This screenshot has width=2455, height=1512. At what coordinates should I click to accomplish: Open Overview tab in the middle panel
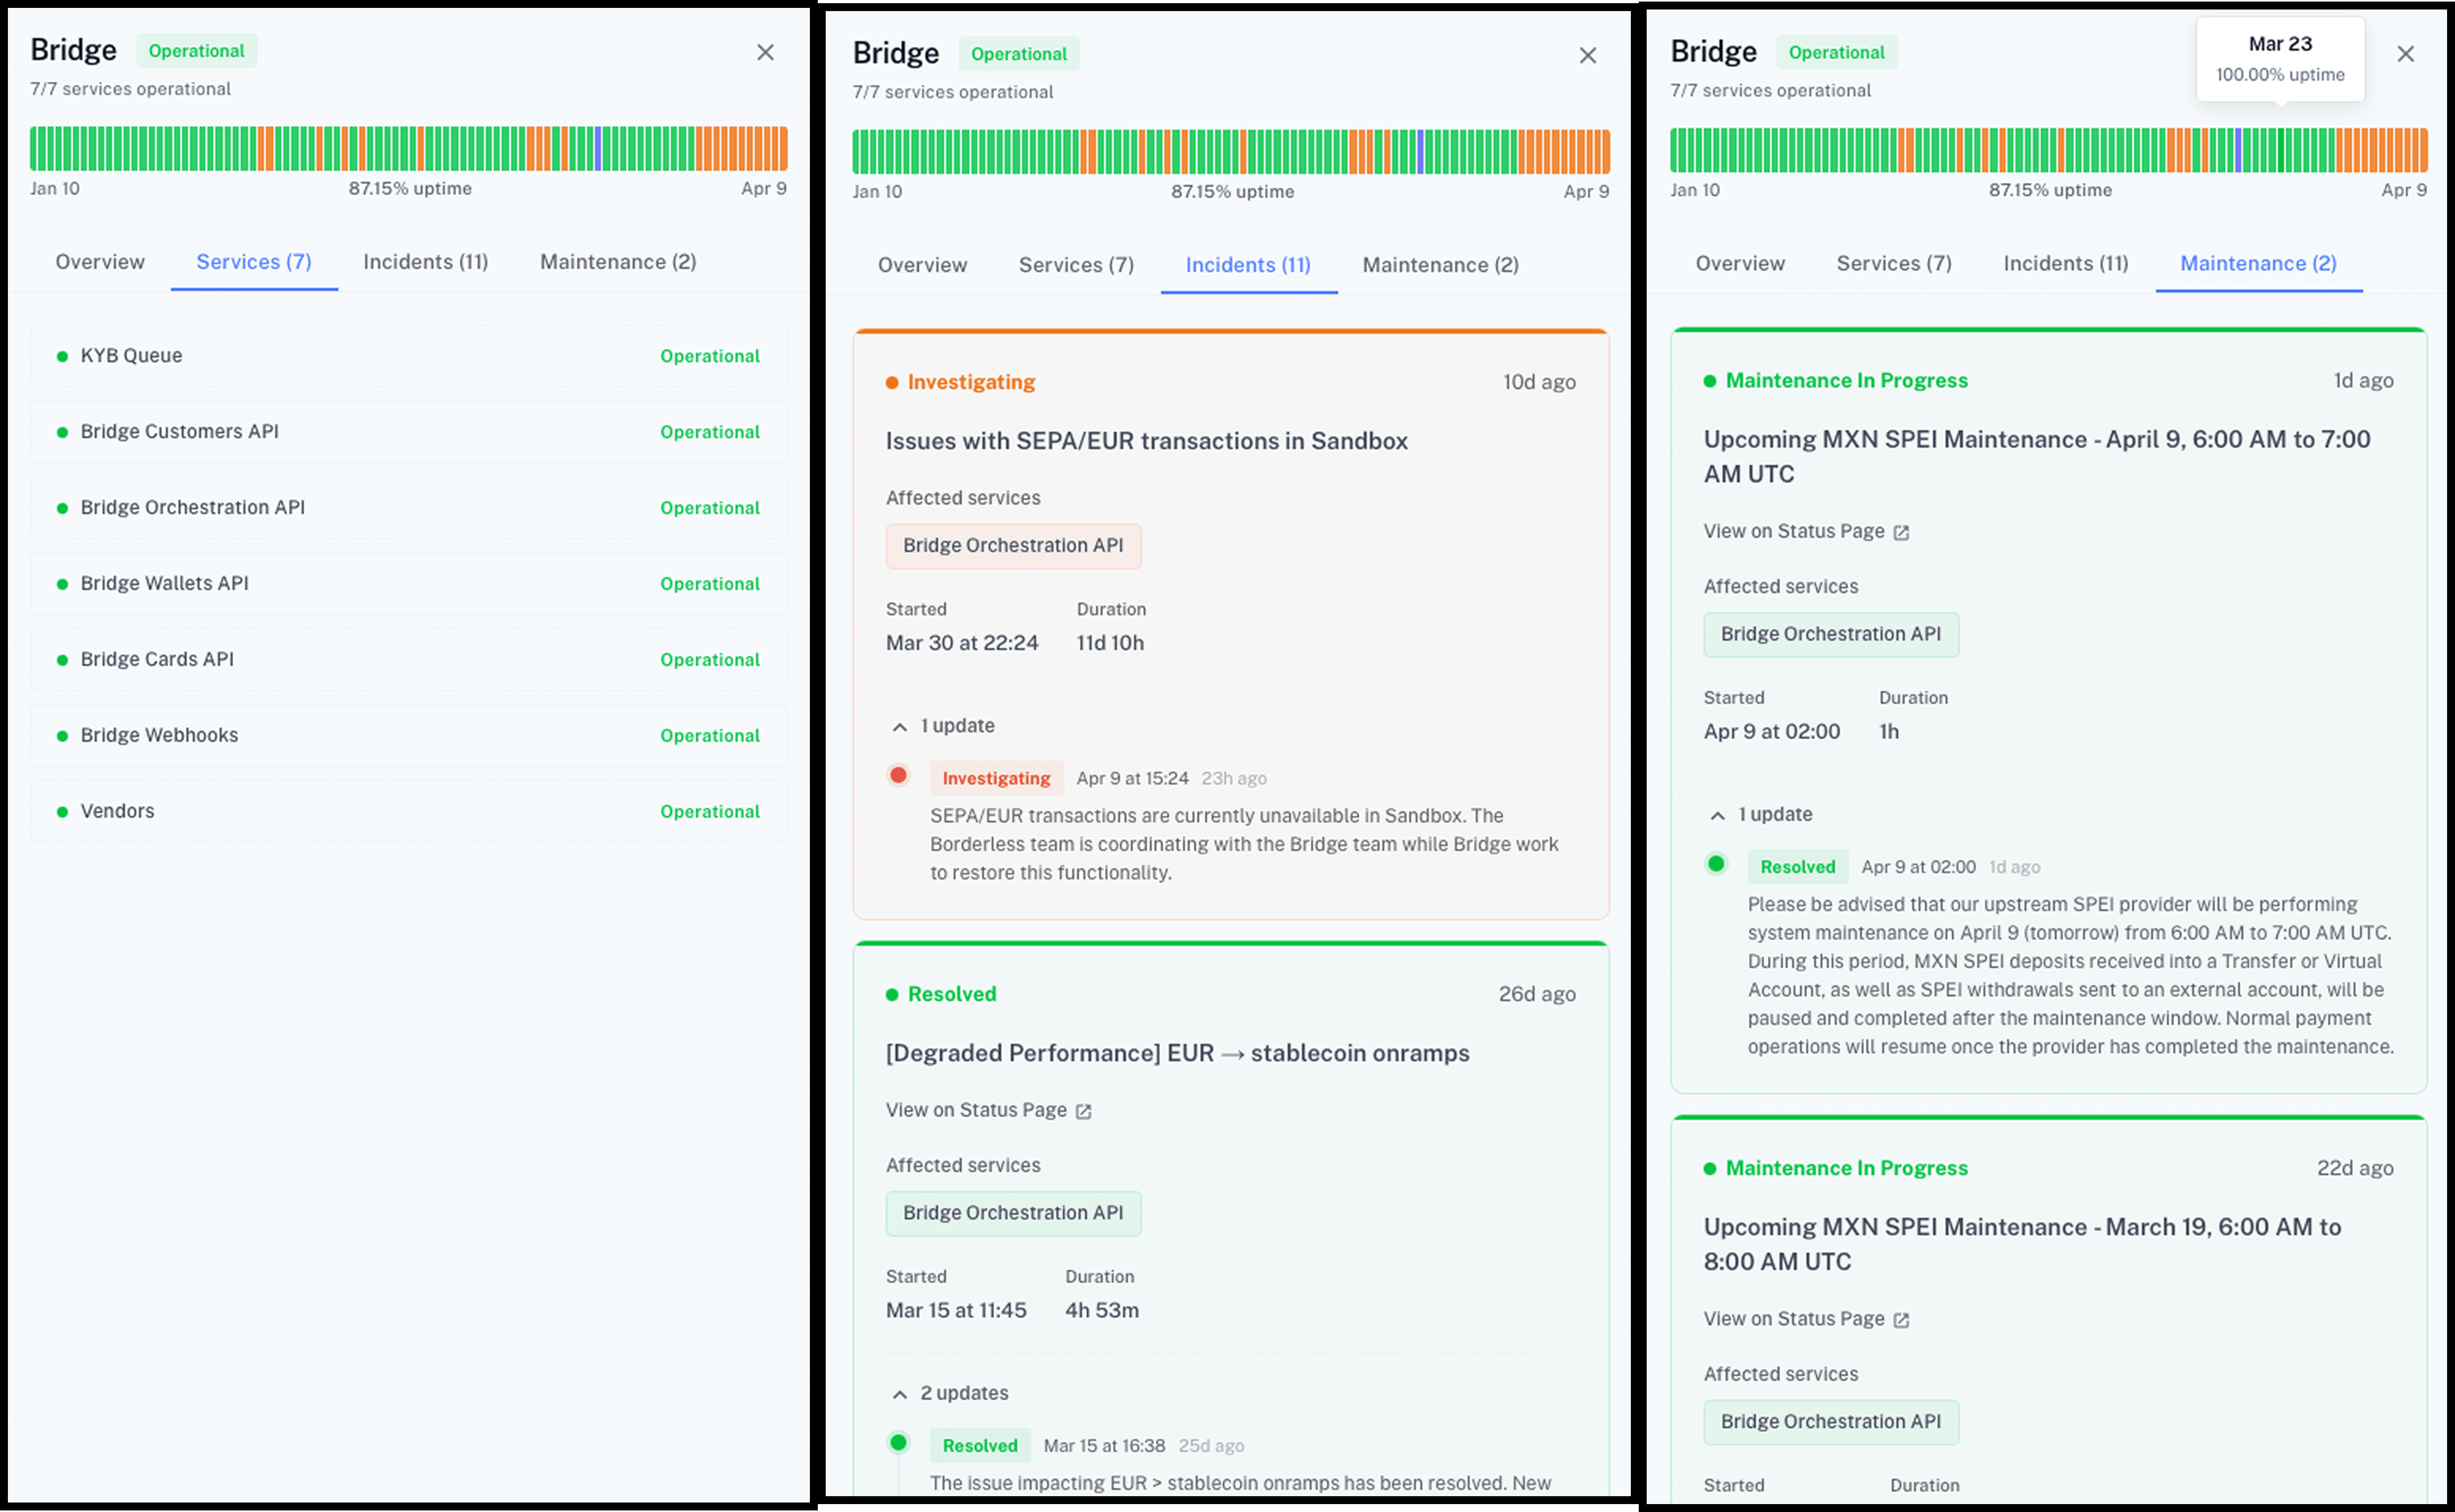pos(922,265)
